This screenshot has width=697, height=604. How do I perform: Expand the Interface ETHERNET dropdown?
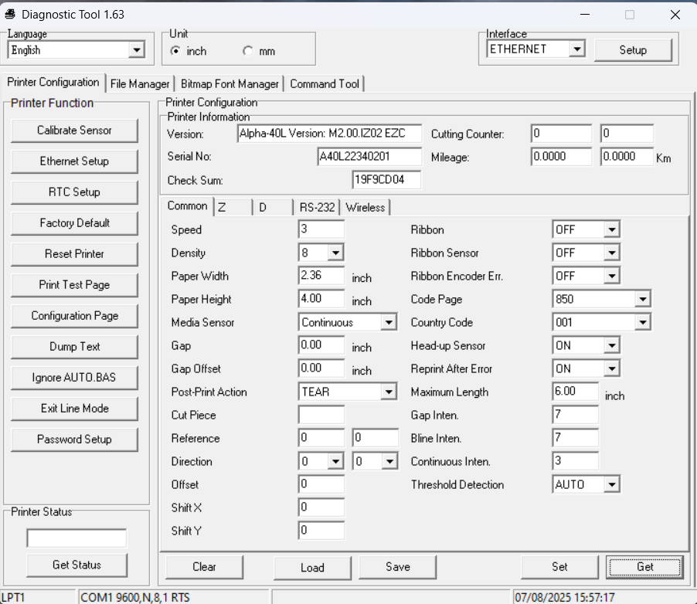point(576,49)
